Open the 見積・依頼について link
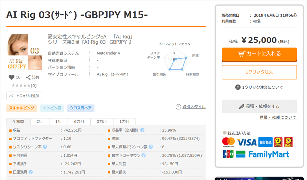 [278, 118]
